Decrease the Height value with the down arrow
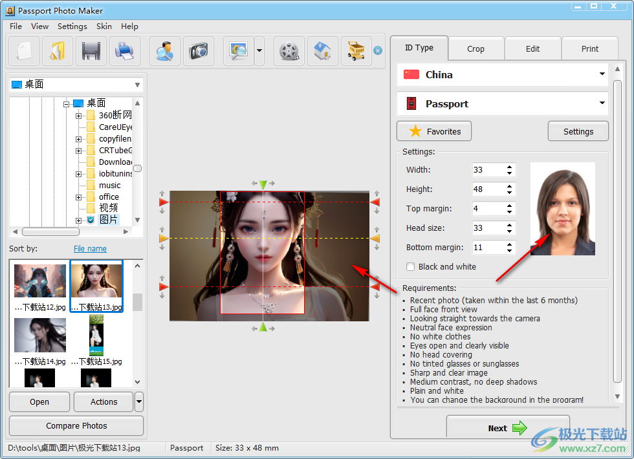 [x=510, y=193]
